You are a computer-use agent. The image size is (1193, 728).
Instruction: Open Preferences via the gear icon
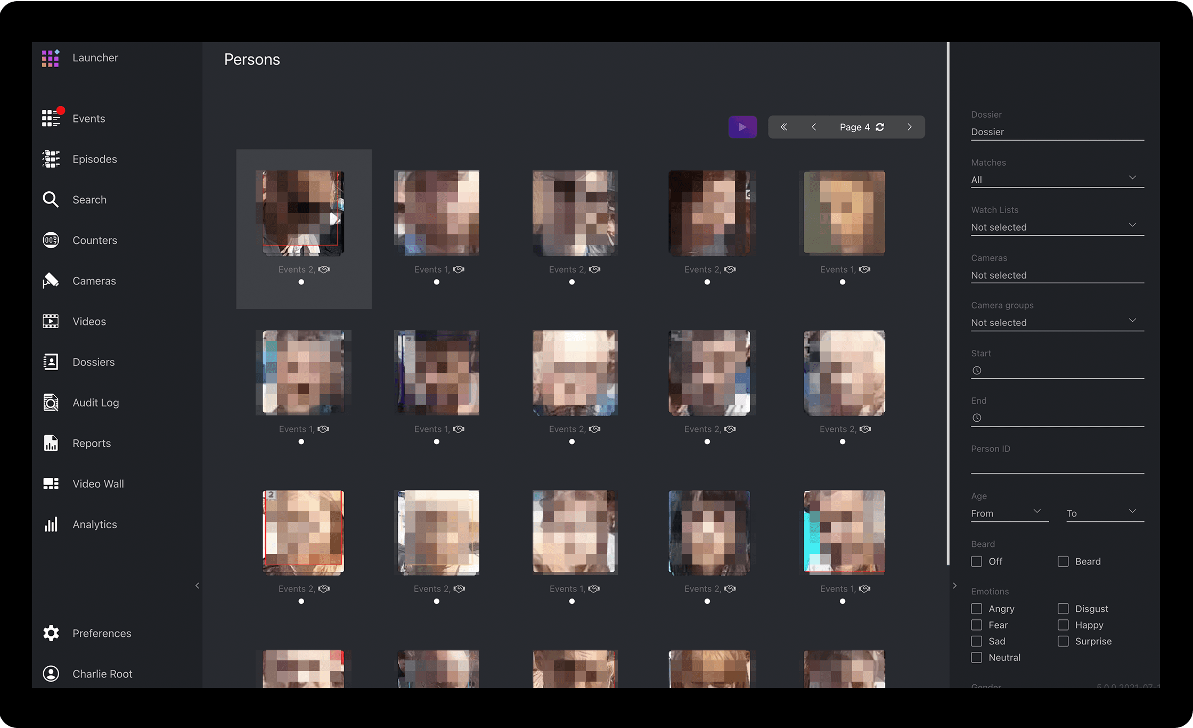click(x=51, y=633)
